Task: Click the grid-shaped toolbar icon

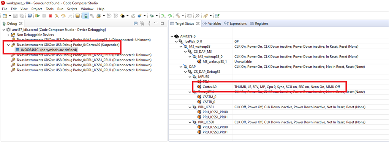Action: click(77, 16)
